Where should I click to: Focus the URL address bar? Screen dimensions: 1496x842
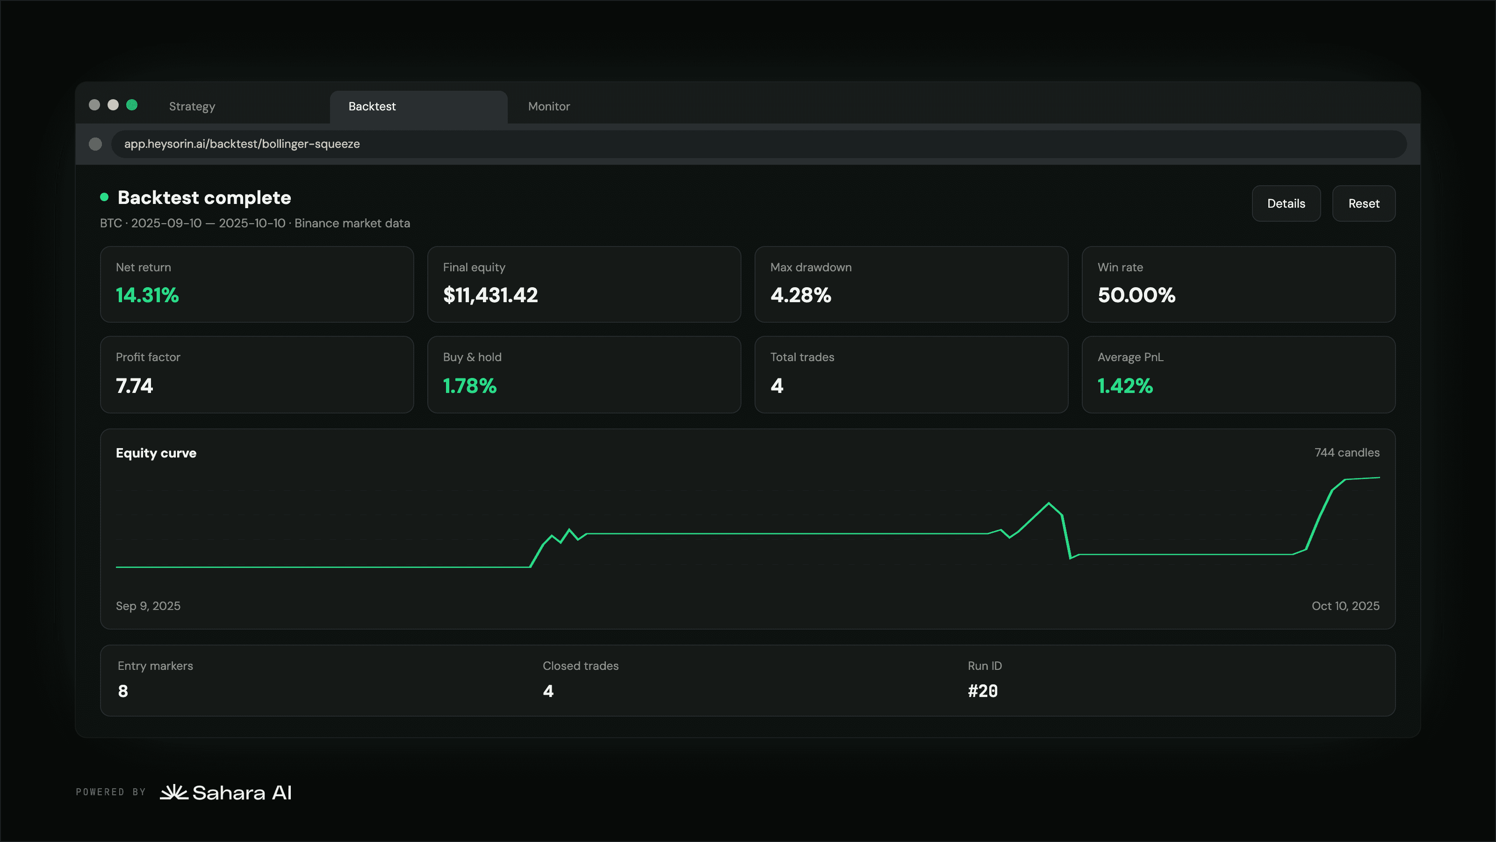pyautogui.click(x=759, y=144)
